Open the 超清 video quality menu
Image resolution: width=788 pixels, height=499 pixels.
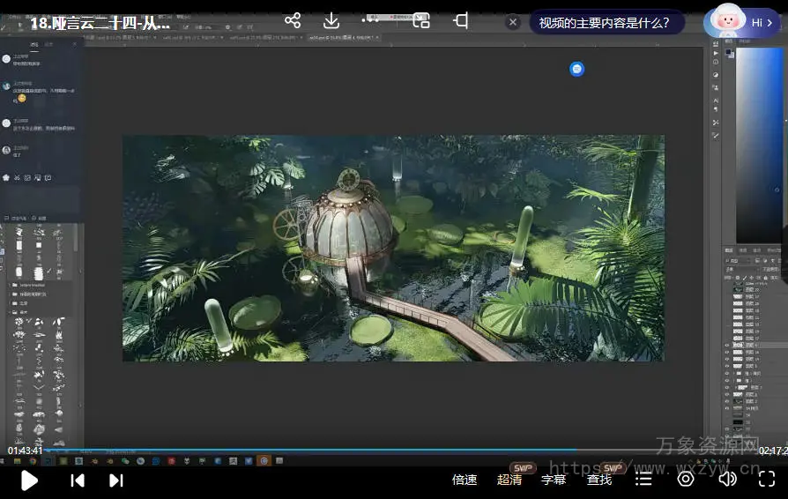coord(509,480)
